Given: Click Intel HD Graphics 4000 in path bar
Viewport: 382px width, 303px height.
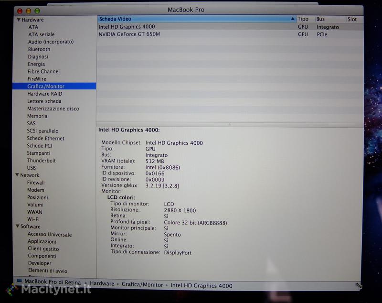Looking at the screenshot, I should click(x=202, y=285).
